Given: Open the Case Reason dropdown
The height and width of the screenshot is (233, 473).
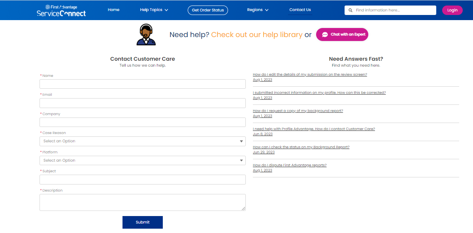Looking at the screenshot, I should [x=142, y=141].
